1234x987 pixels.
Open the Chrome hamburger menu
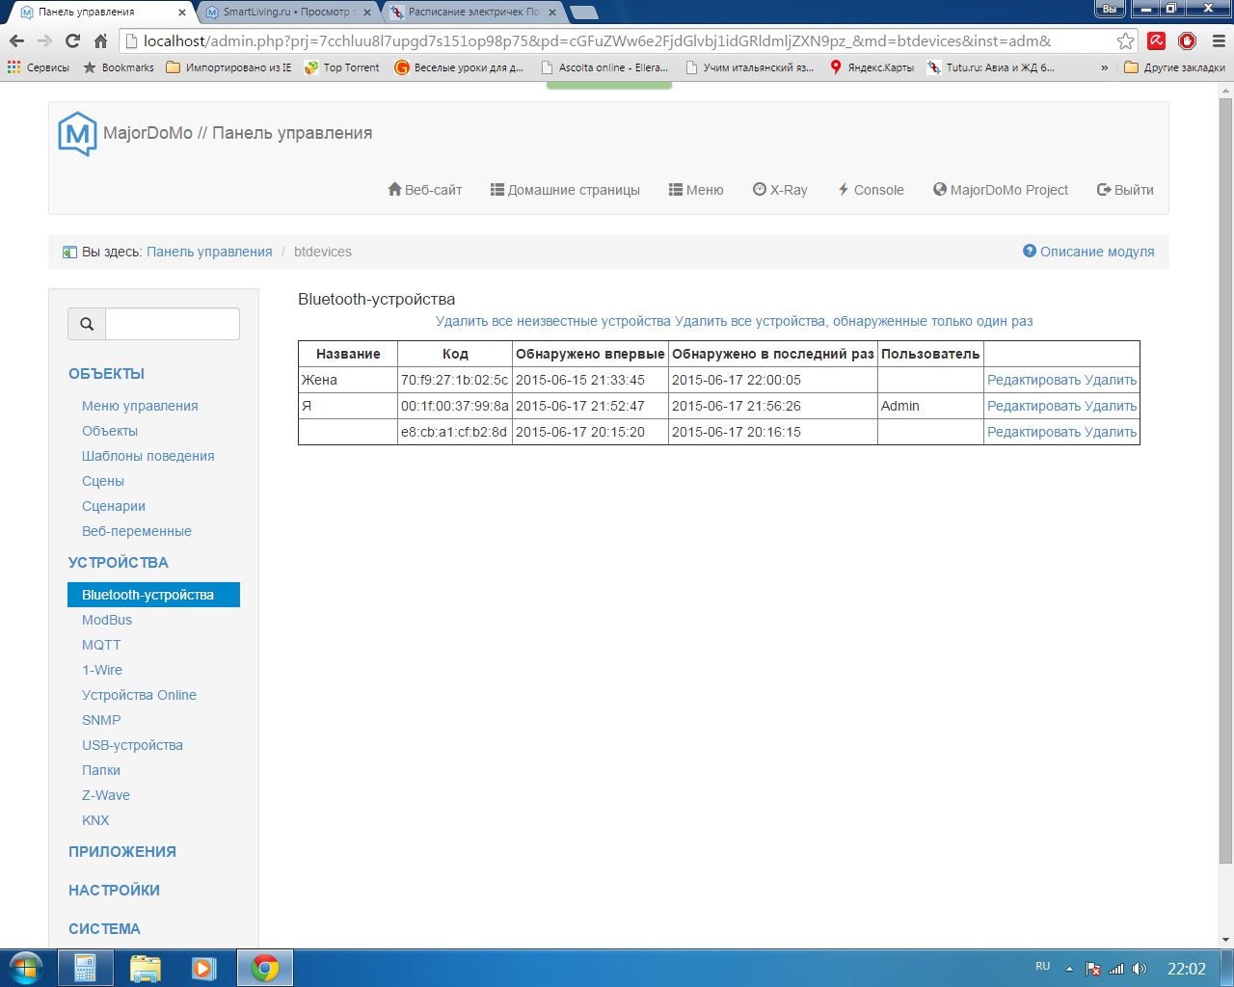pyautogui.click(x=1219, y=41)
